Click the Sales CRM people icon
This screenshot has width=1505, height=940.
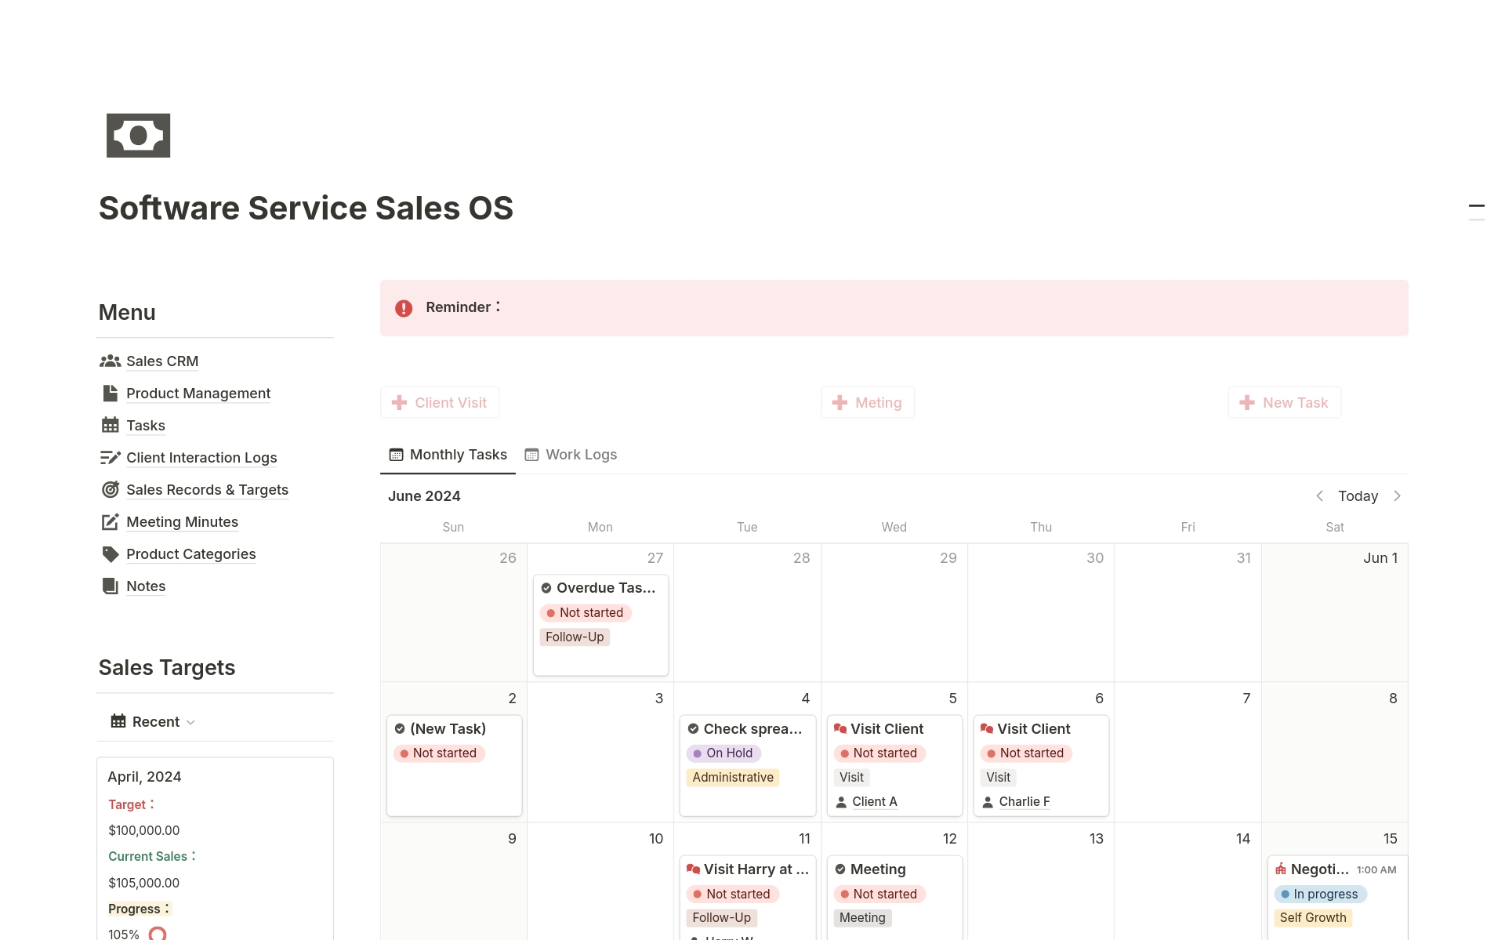(110, 361)
